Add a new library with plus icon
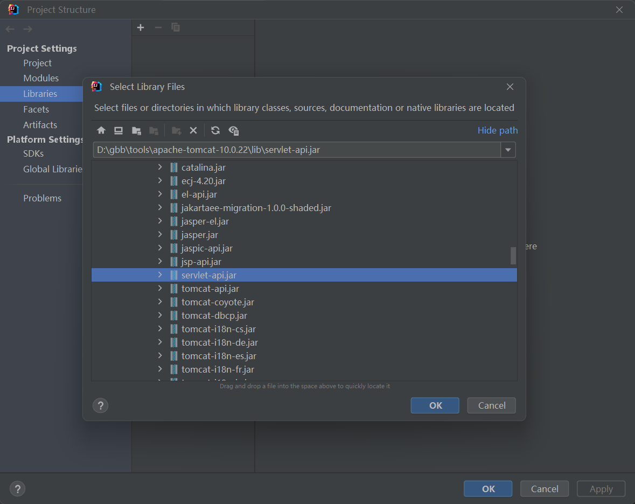Screen dimensions: 635x504 tap(141, 27)
